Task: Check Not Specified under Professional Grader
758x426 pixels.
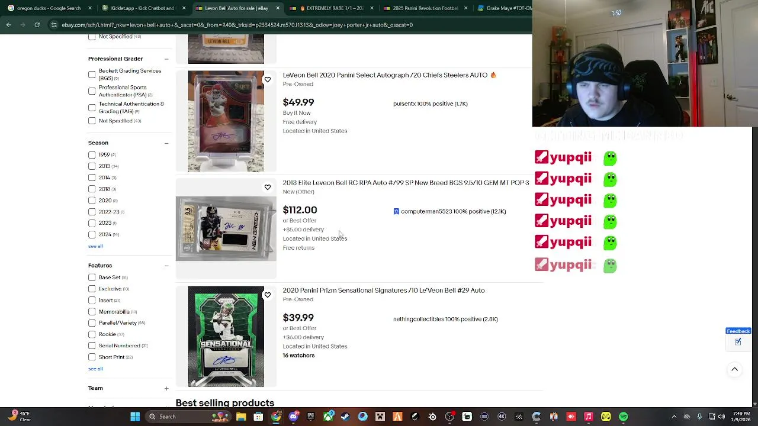Action: tap(92, 121)
